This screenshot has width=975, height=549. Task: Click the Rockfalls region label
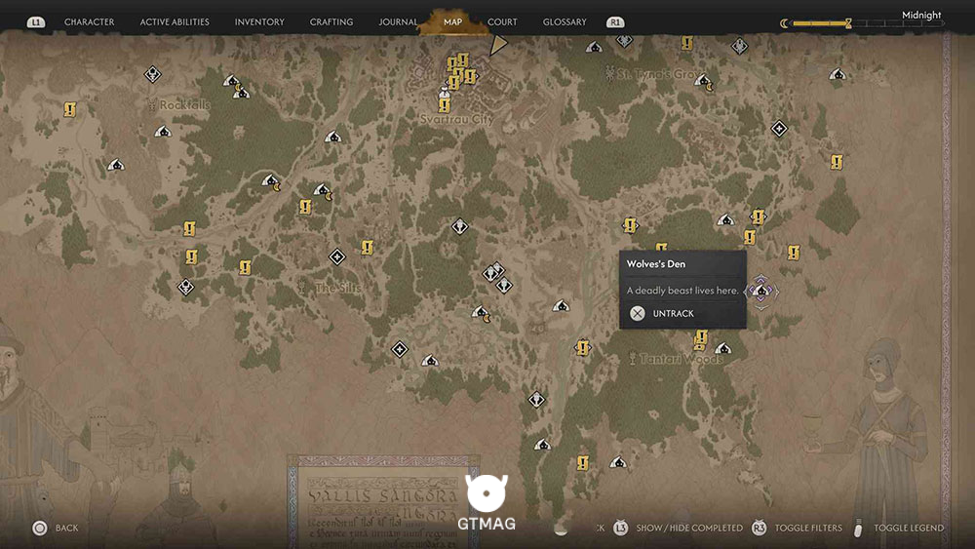point(184,105)
